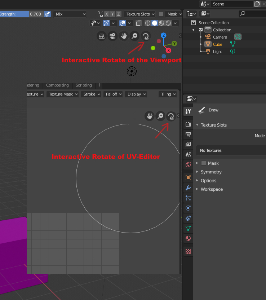Open the overlays options dropdown arrow
The width and height of the screenshot is (266, 300).
coord(129,23)
